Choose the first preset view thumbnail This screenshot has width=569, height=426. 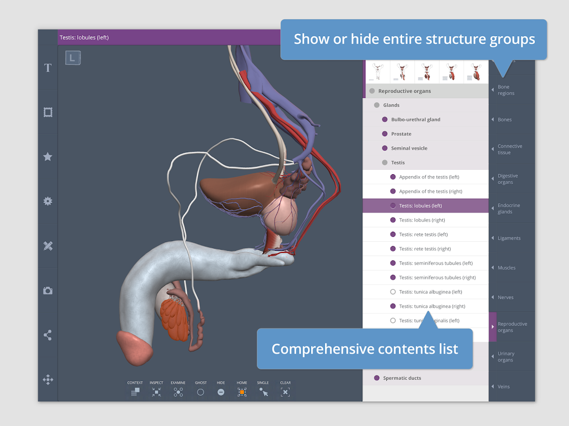pyautogui.click(x=378, y=72)
